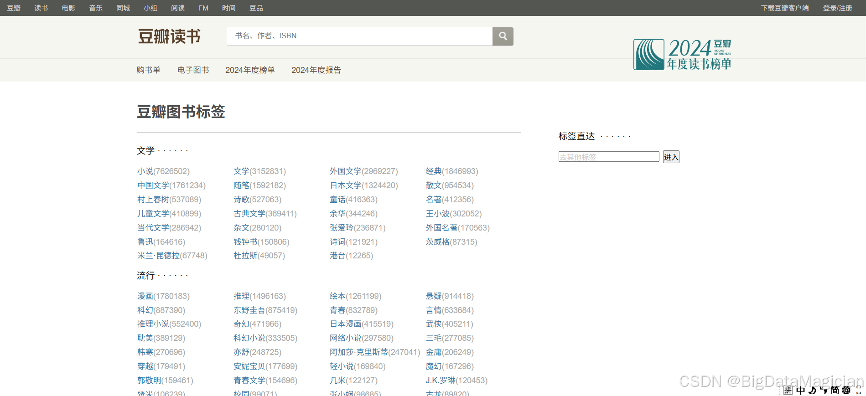The image size is (866, 396).
Task: Click 下载豆瓣客户端 link
Action: (x=785, y=8)
